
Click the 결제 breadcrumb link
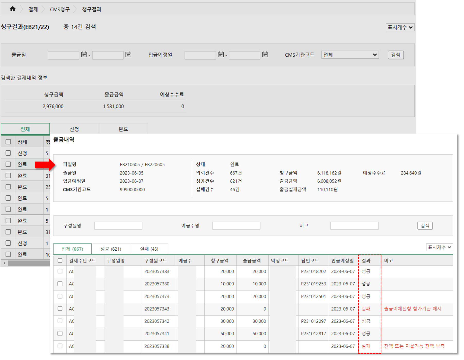click(x=33, y=10)
